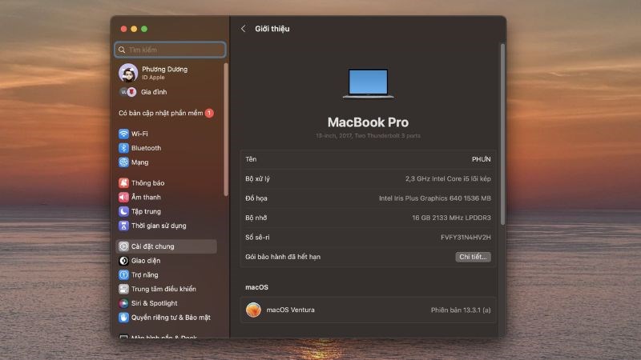Click the Wi-Fi icon in sidebar
Screen dimensions: 641x360
pos(123,134)
